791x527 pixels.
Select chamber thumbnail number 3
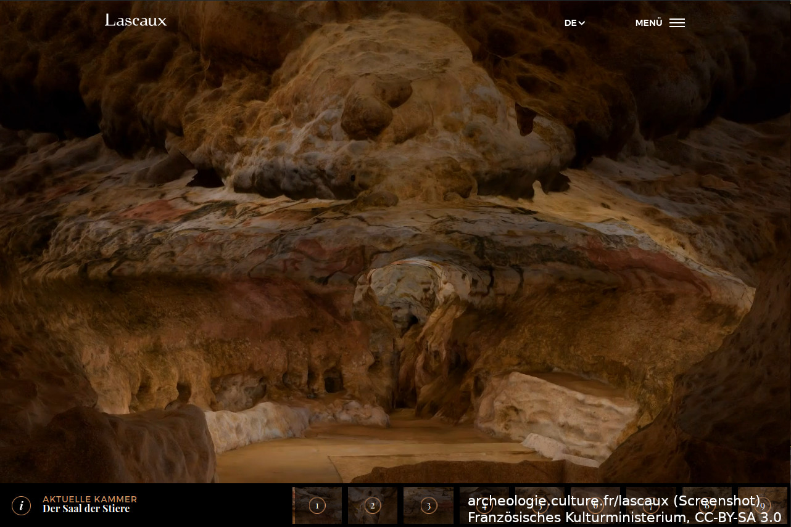[x=428, y=505]
